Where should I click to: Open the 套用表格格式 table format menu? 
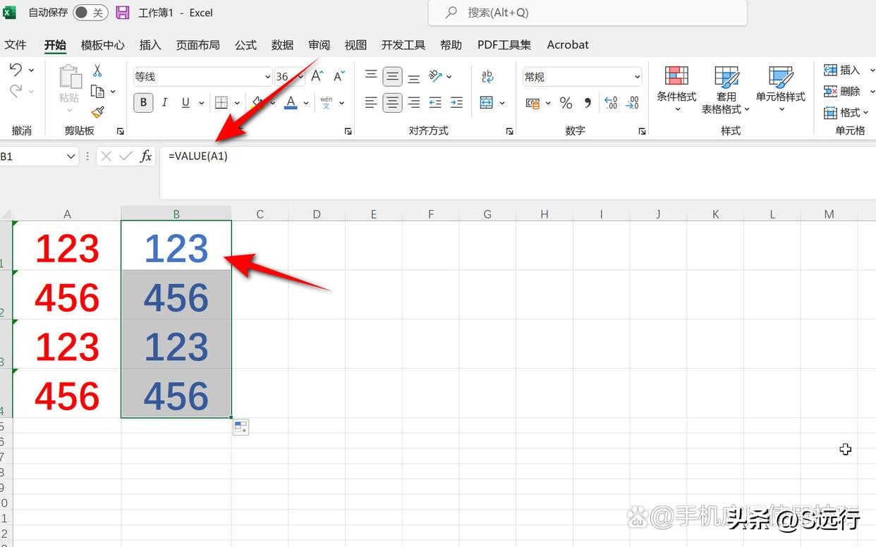point(726,89)
